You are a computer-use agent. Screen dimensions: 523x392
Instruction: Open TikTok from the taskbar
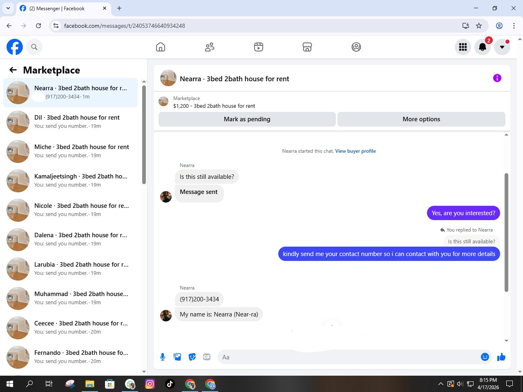[170, 384]
